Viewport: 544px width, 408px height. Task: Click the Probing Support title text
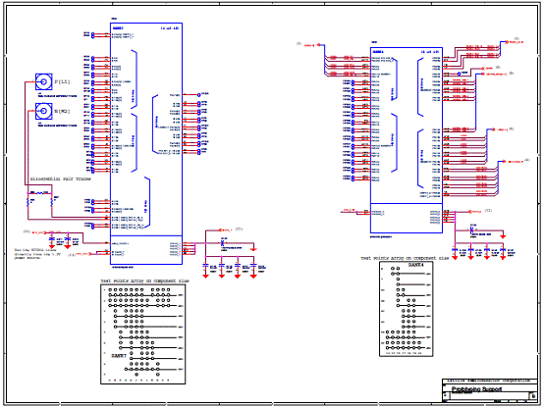[476, 389]
